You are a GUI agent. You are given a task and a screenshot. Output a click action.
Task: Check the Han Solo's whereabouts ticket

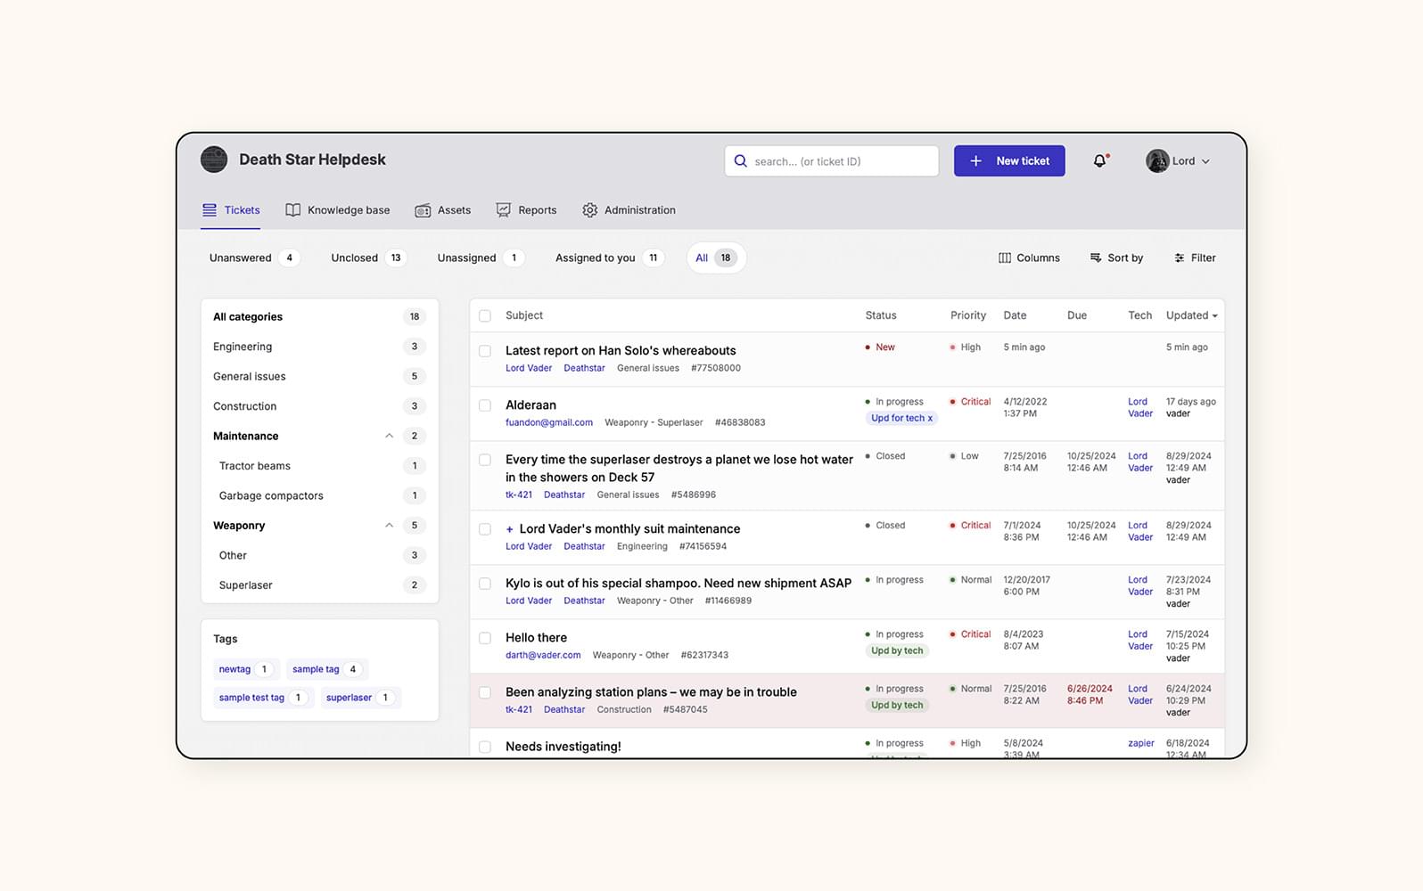pyautogui.click(x=485, y=351)
